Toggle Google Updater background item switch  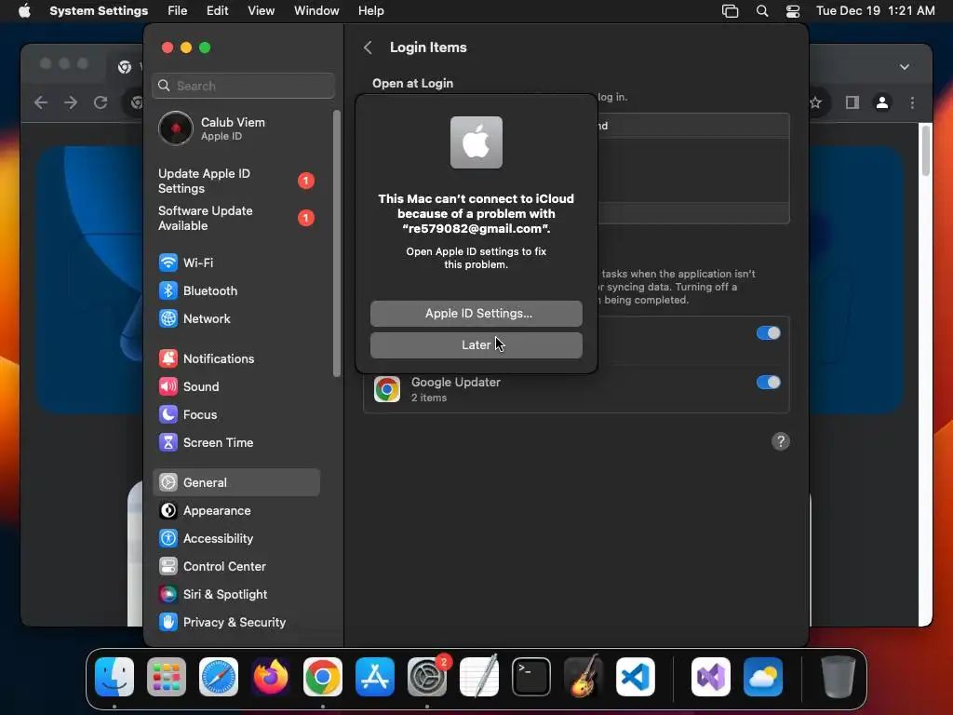point(768,383)
